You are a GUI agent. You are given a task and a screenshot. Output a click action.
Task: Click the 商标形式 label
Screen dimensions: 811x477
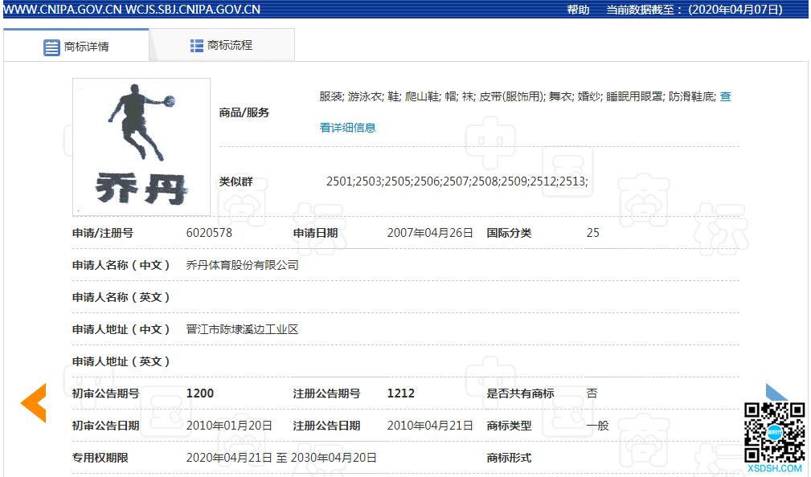[x=509, y=458]
